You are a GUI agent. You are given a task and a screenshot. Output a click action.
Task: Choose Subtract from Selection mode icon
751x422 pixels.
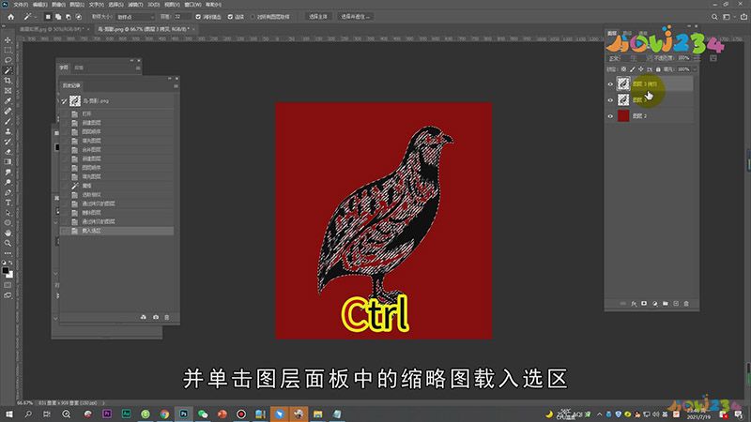pyautogui.click(x=68, y=17)
